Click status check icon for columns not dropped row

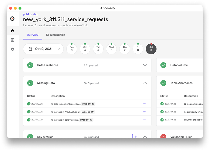(162, 120)
